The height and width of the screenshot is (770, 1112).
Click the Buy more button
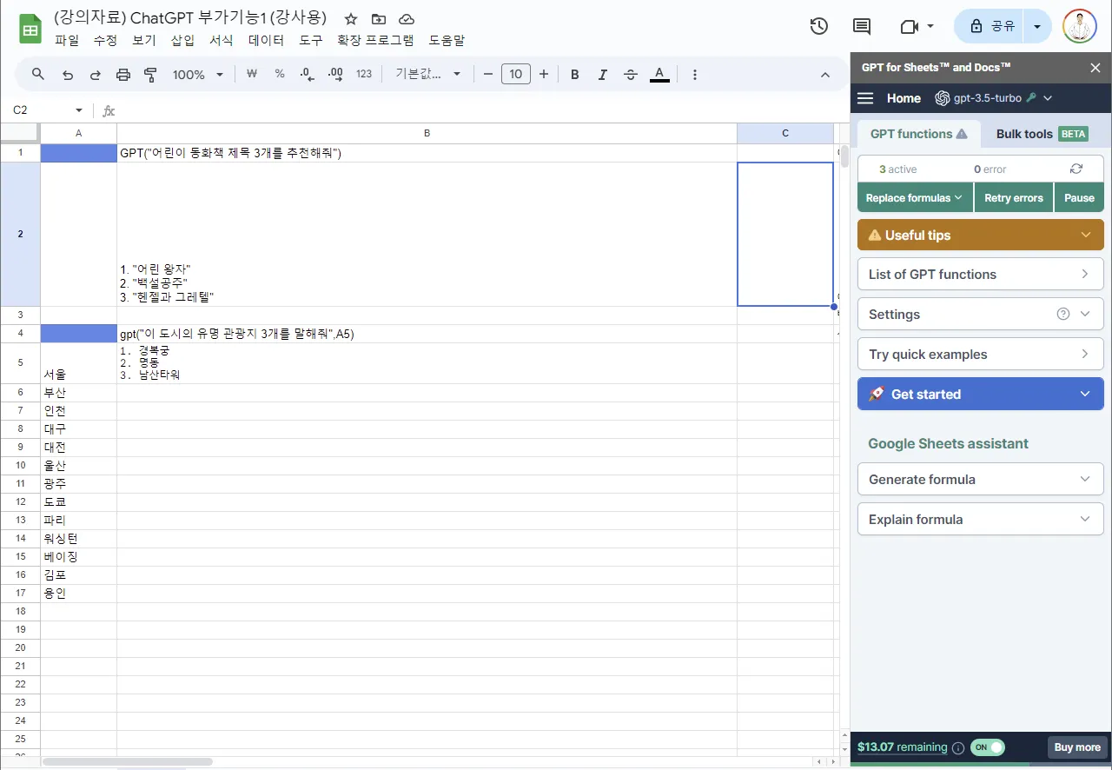pyautogui.click(x=1077, y=747)
